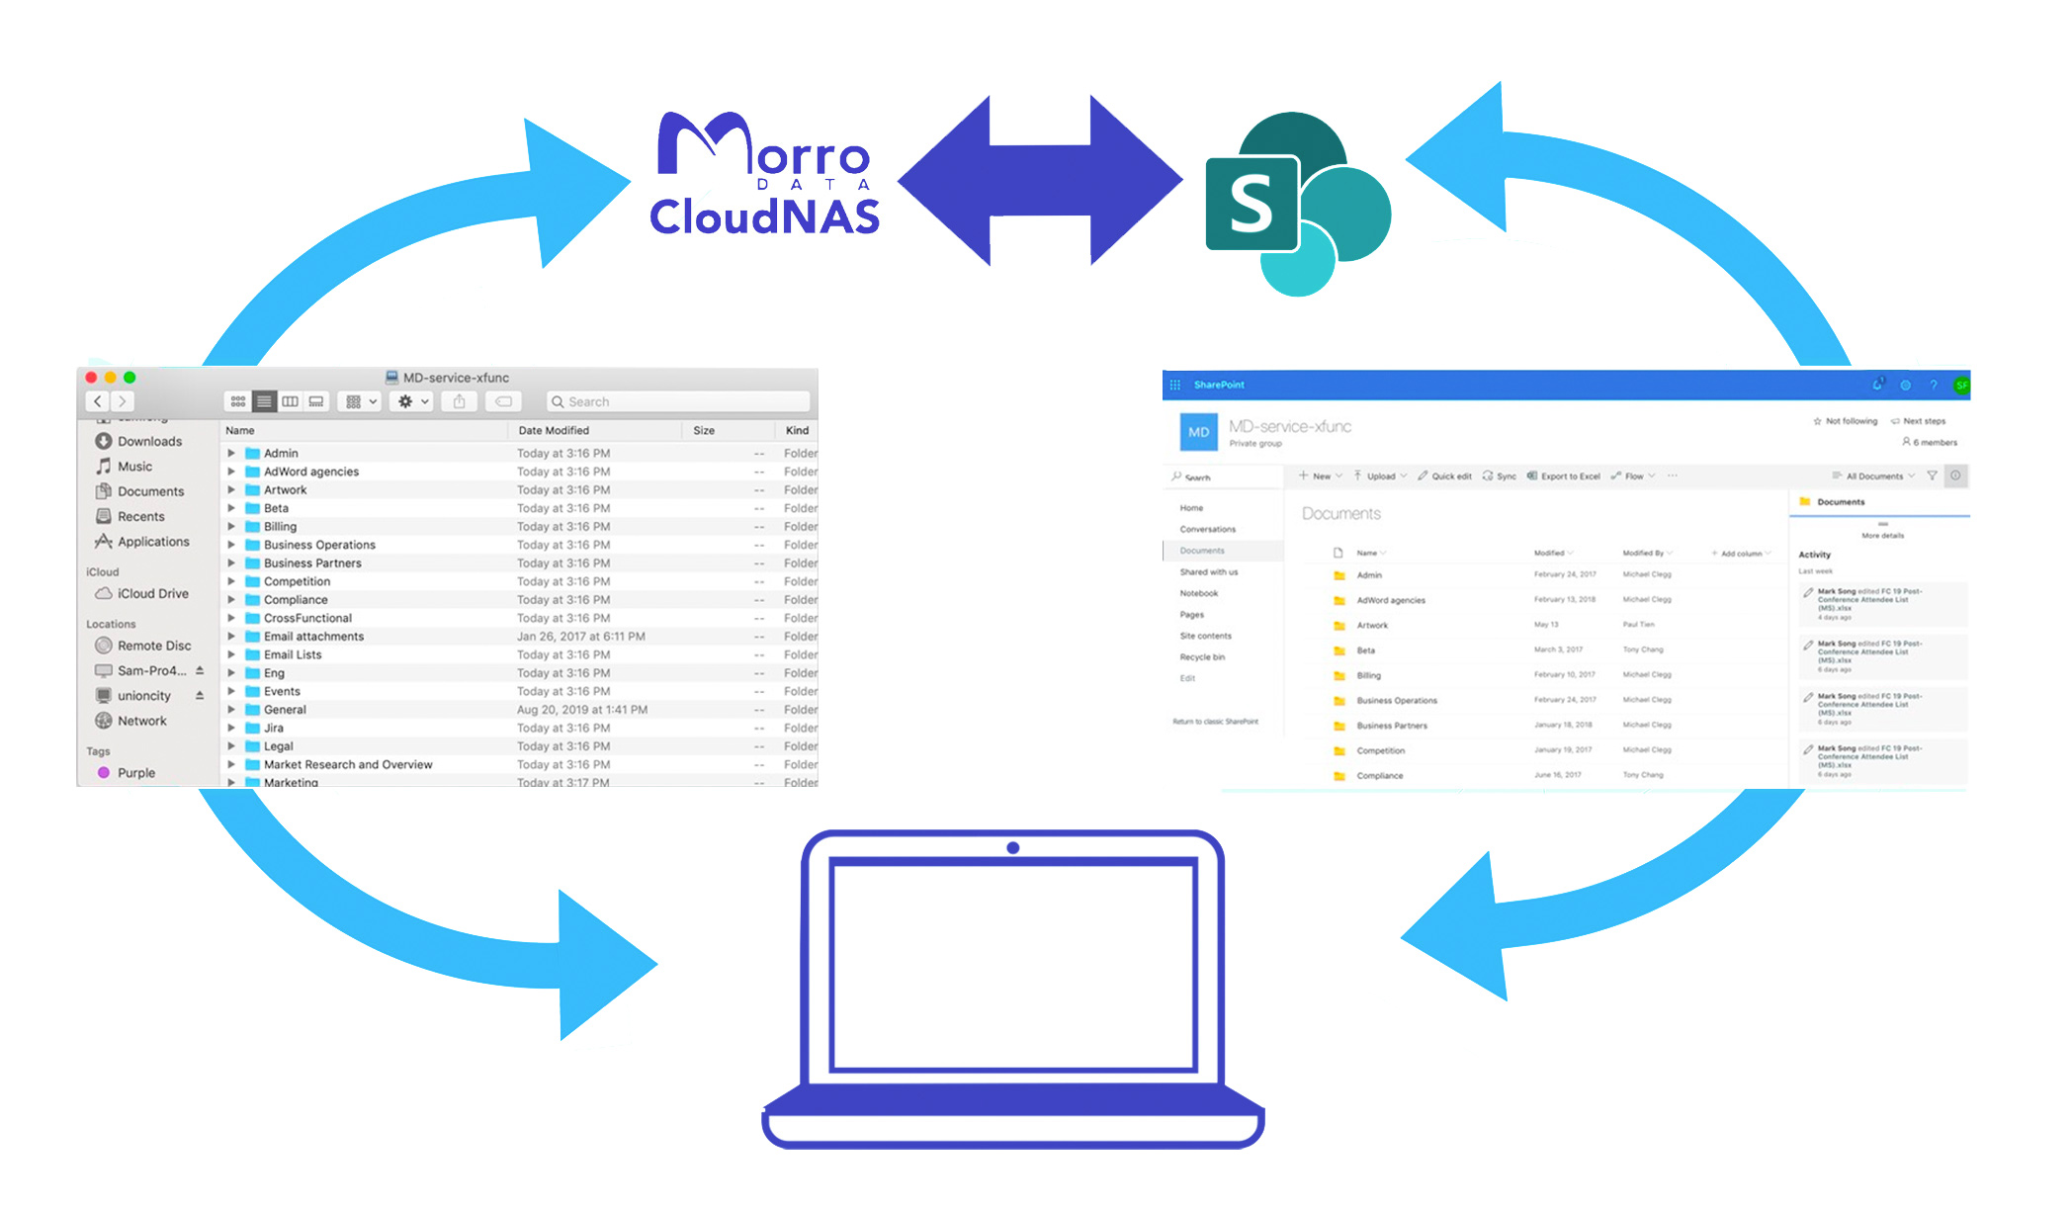Open Business Partners folder in SharePoint
Viewport: 2072px width, 1211px height.
click(1392, 726)
